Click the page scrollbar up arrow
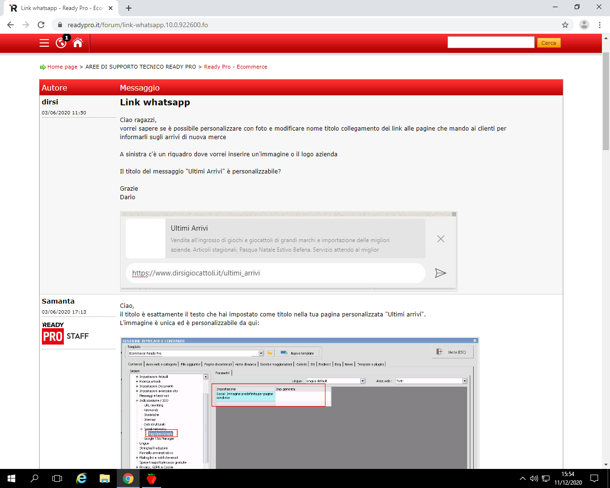Screen dimensions: 610x488 (606, 38)
